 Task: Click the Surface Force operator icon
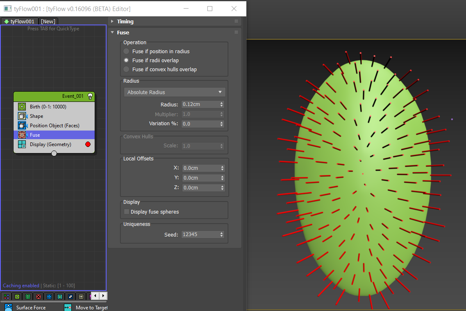(8, 307)
